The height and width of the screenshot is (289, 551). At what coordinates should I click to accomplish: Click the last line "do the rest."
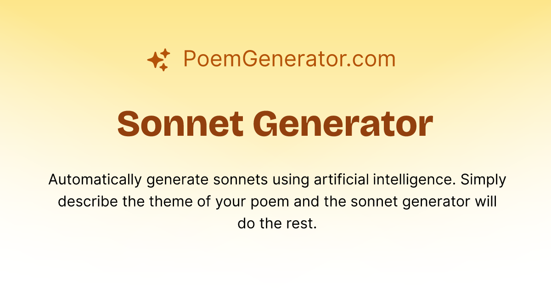click(x=277, y=224)
